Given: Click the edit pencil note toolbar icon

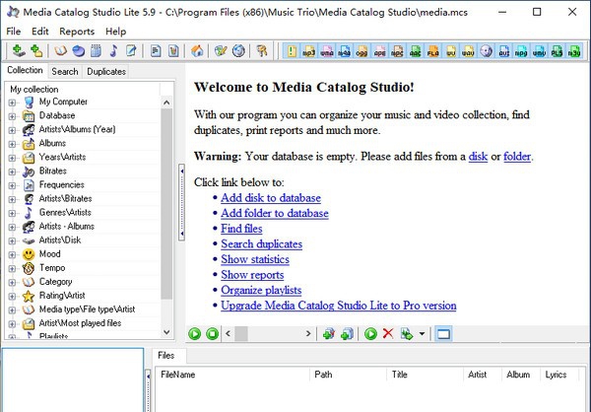Looking at the screenshot, I should point(131,50).
